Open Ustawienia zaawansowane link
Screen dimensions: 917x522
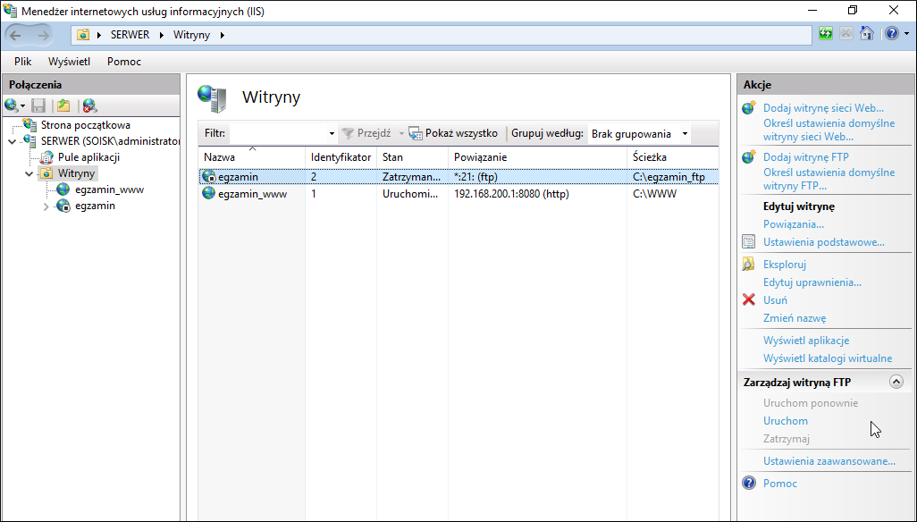point(829,461)
